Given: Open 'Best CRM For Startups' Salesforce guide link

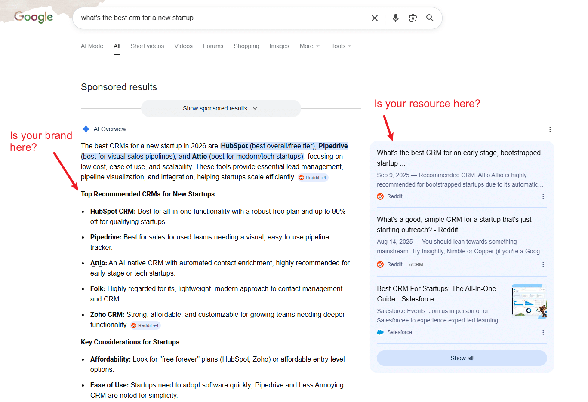Looking at the screenshot, I should coord(436,294).
